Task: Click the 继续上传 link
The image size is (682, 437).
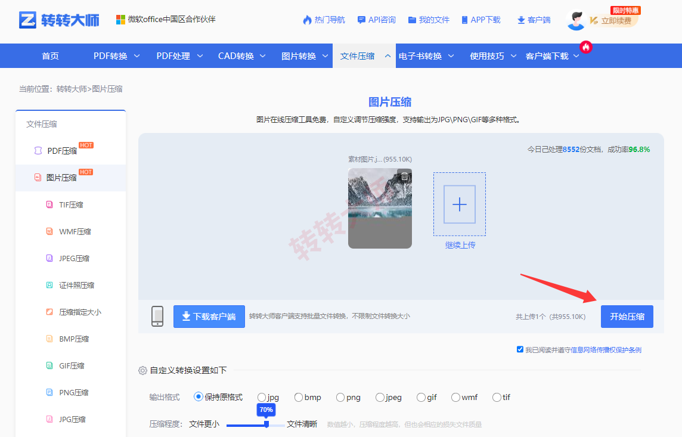Action: pyautogui.click(x=460, y=245)
